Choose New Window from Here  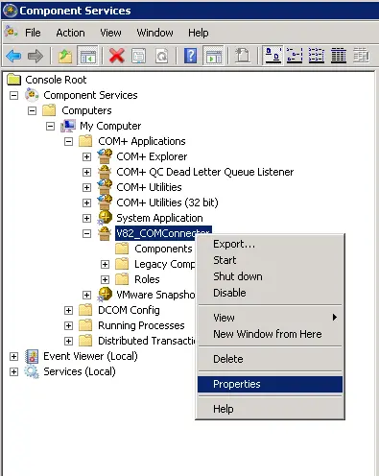pos(270,334)
